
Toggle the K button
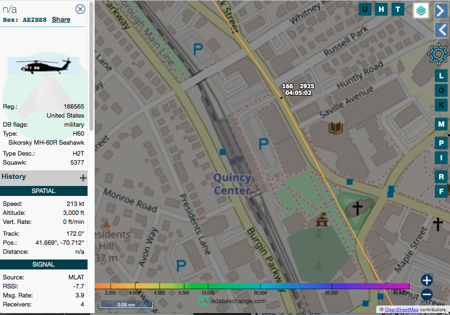point(441,105)
